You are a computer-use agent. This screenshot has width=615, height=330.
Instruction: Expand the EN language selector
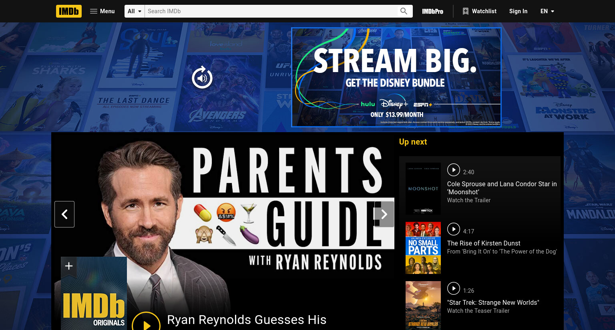[x=547, y=11]
